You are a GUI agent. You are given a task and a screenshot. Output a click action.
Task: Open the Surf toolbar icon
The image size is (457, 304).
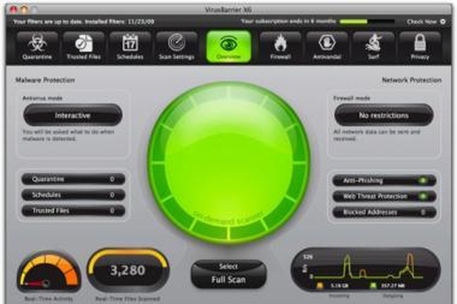[373, 47]
